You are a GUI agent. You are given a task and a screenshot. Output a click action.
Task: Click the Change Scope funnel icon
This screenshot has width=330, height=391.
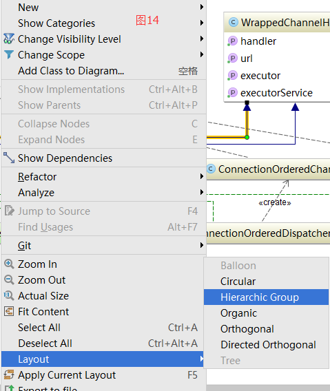(9, 54)
